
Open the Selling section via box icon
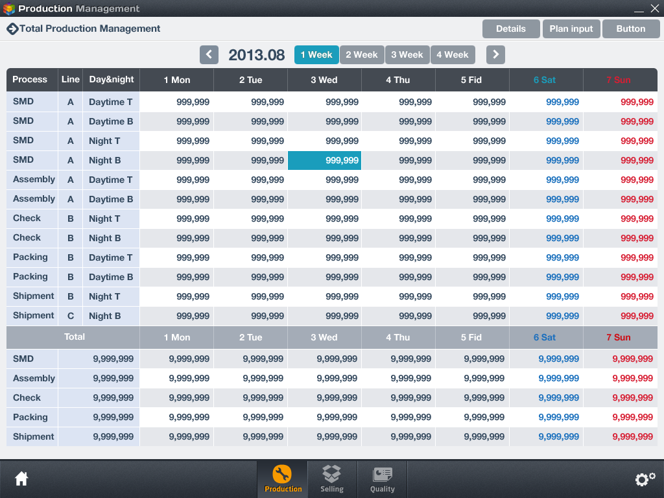pyautogui.click(x=332, y=479)
